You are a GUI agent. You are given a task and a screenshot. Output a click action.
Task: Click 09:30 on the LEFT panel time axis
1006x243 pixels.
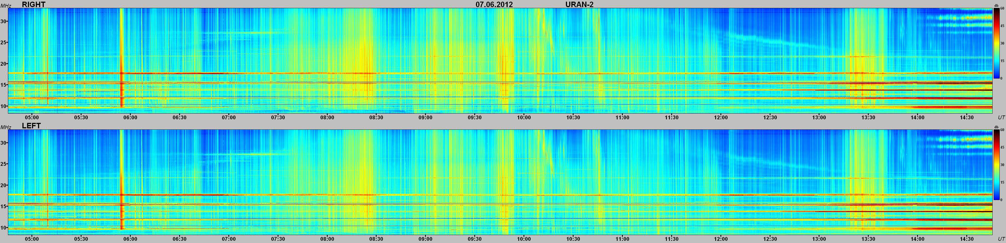[x=475, y=239]
